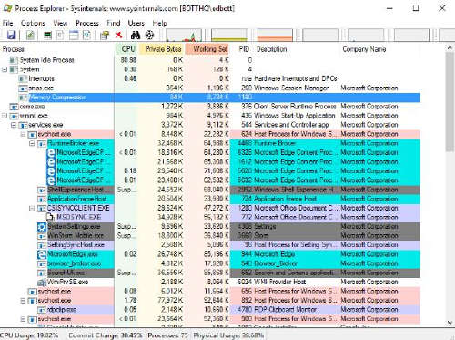Viewport: 455px width, 340px height.
Task: Open the View menu
Action: pyautogui.click(x=60, y=23)
